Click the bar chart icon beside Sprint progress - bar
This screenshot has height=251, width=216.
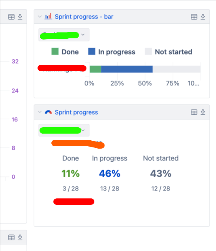[48, 16]
